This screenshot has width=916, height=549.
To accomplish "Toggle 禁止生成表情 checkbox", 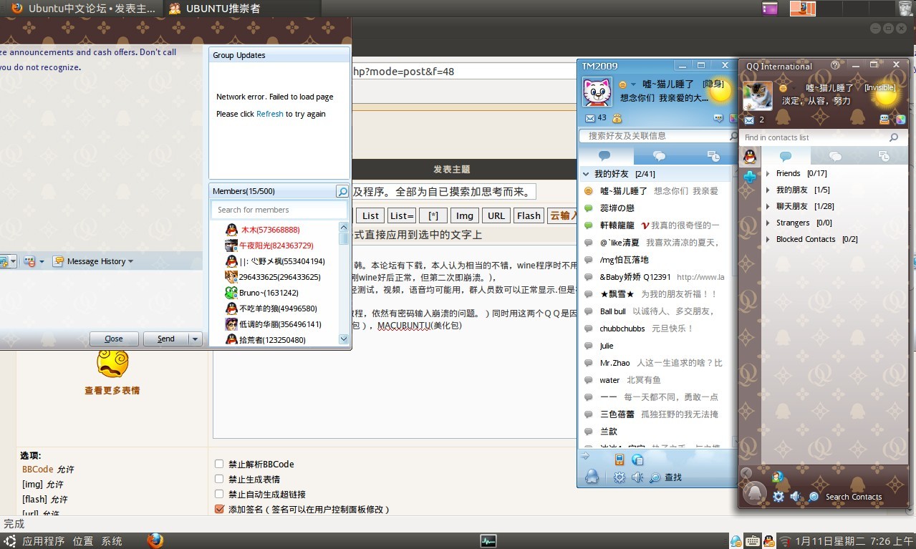I will [220, 479].
